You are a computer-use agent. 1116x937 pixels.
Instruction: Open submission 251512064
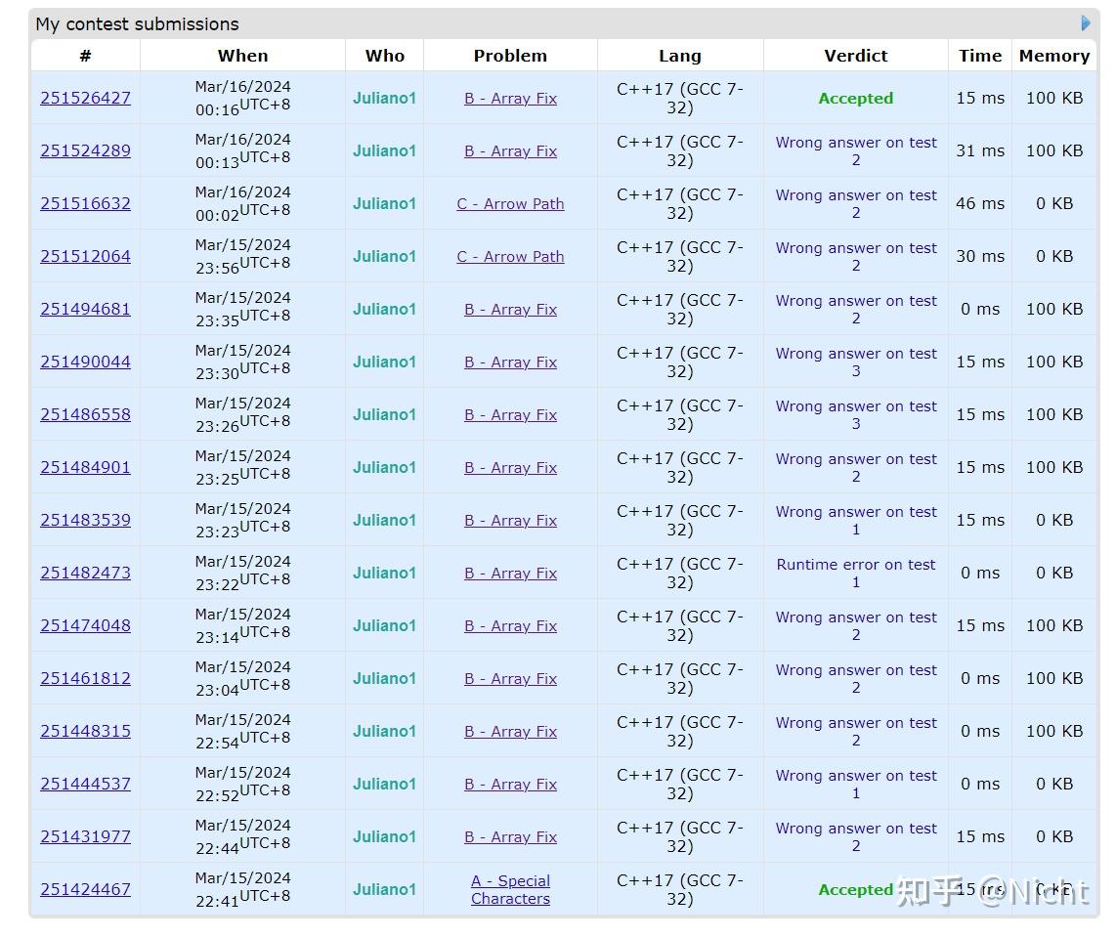coord(85,256)
